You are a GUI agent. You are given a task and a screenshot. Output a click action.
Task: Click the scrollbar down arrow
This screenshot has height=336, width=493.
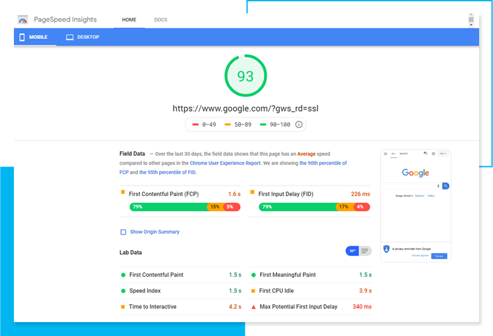pyautogui.click(x=471, y=25)
